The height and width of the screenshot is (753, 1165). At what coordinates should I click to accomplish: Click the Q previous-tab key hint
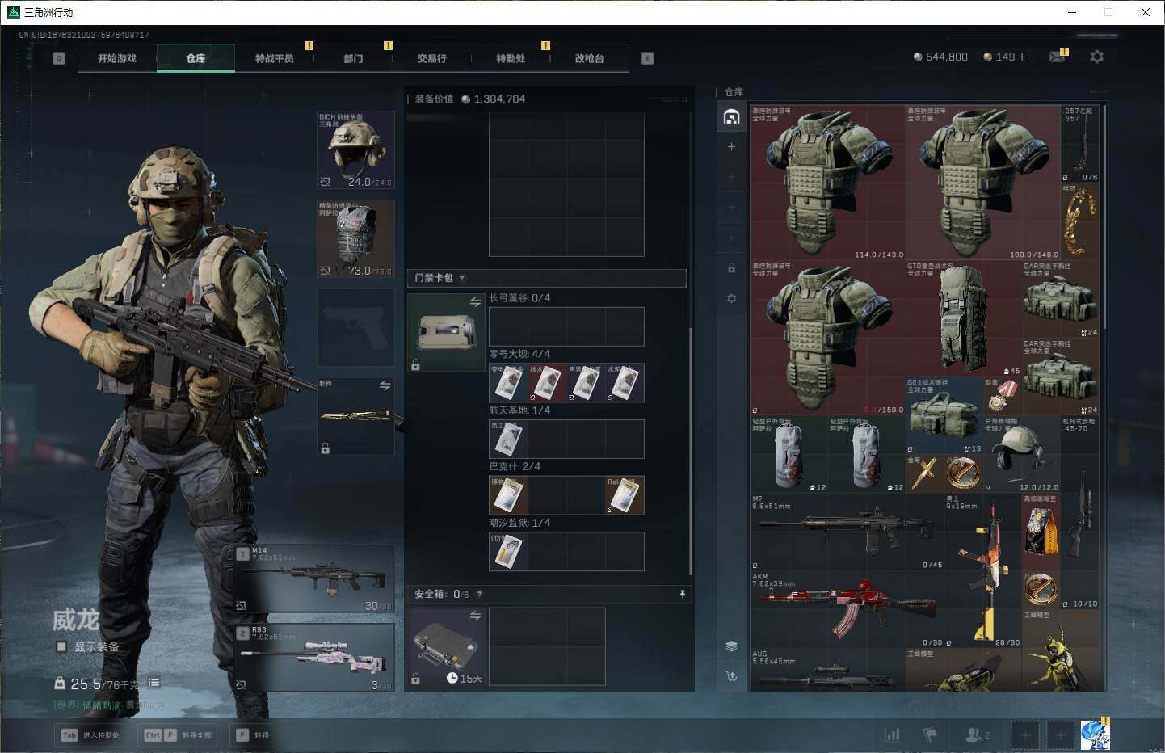59,58
